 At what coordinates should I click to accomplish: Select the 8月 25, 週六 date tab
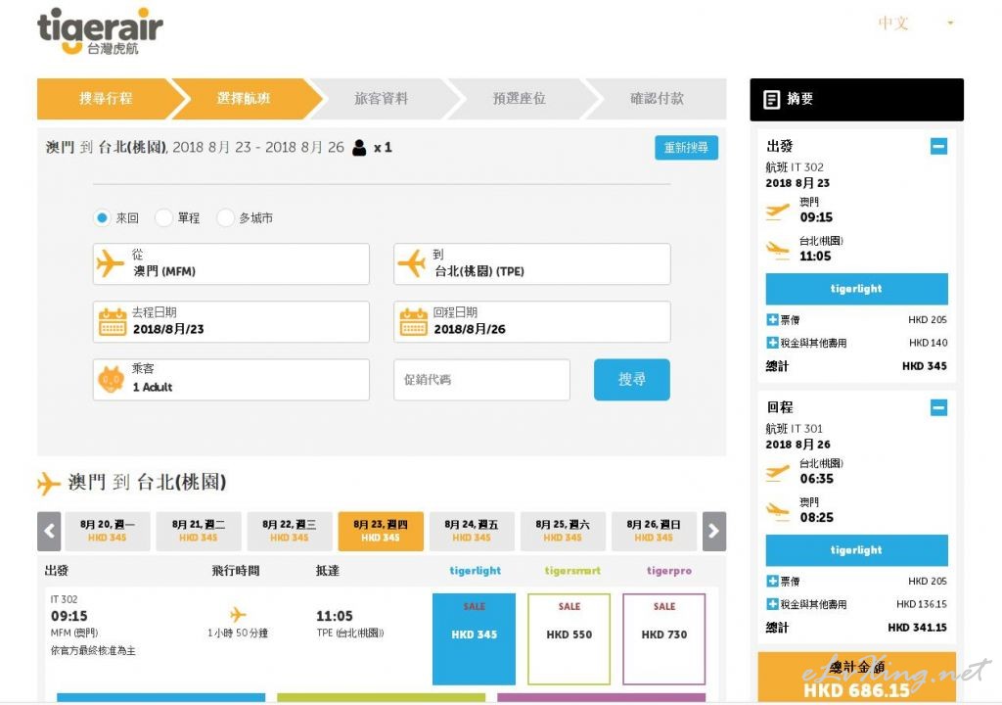[x=563, y=531]
